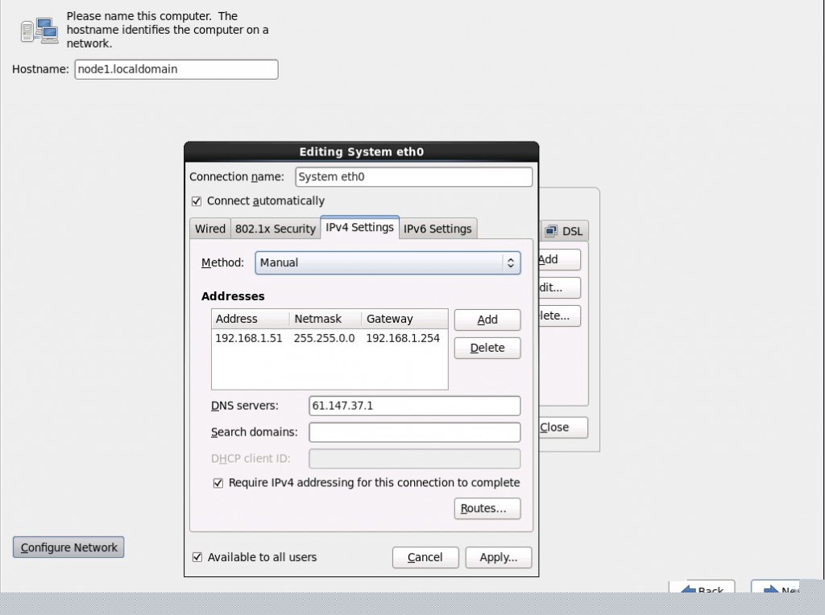Uncheck Require IPv4 addressing for this connection
This screenshot has width=825, height=615.
218,483
